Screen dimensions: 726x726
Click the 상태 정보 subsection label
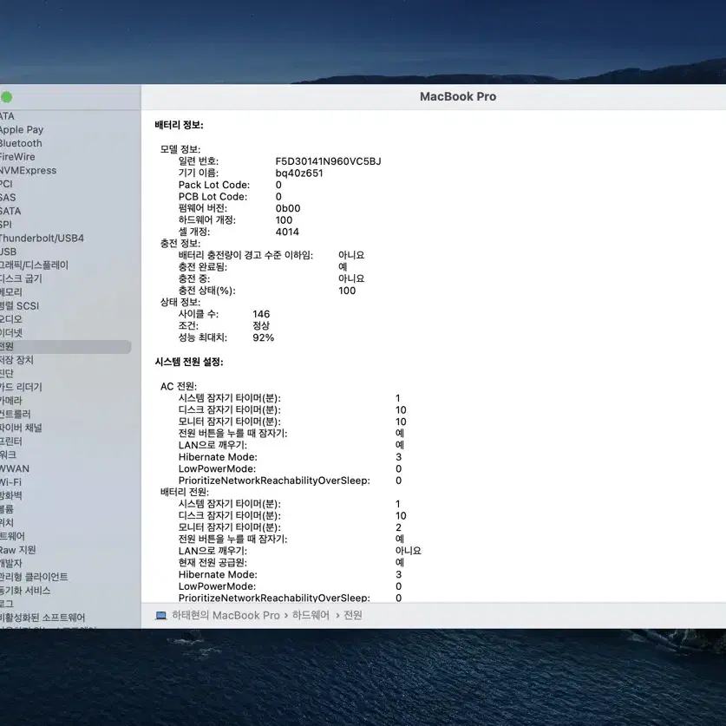click(180, 303)
